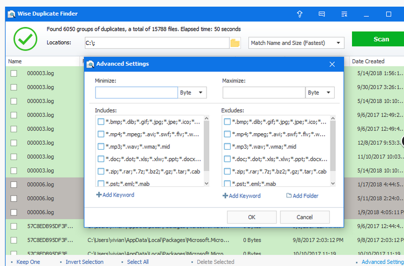Check the first 57C8EDB95DF3F file row
This screenshot has width=404, height=266.
pyautogui.click(x=14, y=226)
